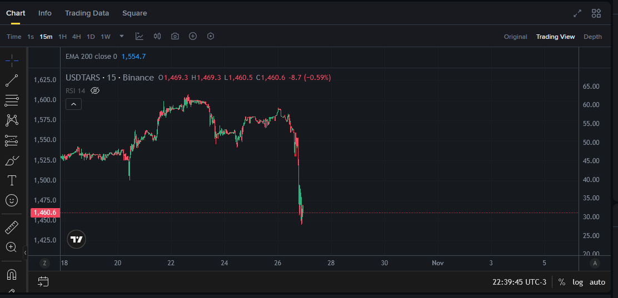618x298 pixels.
Task: Click the EMA 200 close 0 indicator label
Action: (92, 56)
